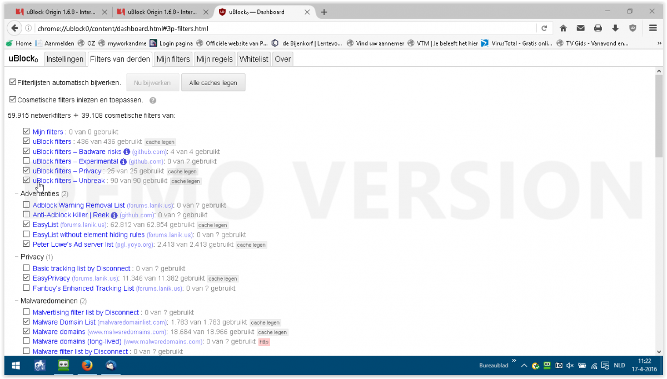Open the Firefox home page icon
The width and height of the screenshot is (667, 379).
click(x=563, y=28)
